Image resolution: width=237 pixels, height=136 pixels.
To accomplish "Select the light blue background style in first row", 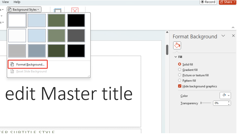I will click(x=37, y=21).
